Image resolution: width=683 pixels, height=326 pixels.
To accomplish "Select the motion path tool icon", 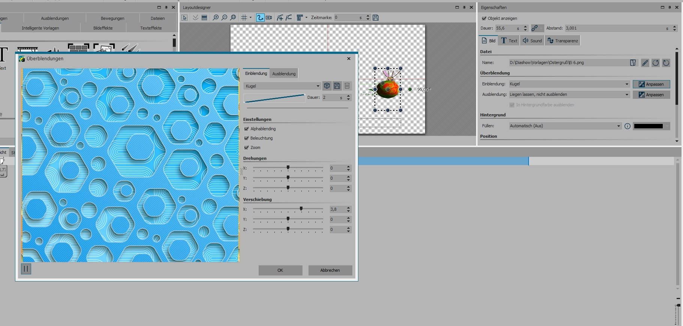I will (x=260, y=18).
